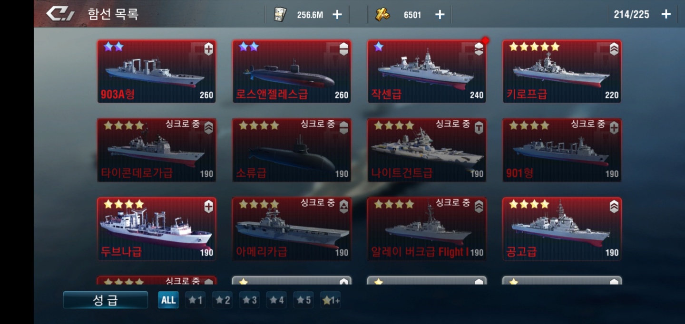Click the cash banknote currency icon

click(x=280, y=15)
